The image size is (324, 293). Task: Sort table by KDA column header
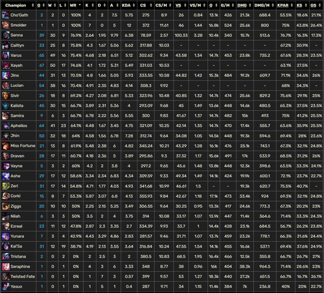coord(128,5)
